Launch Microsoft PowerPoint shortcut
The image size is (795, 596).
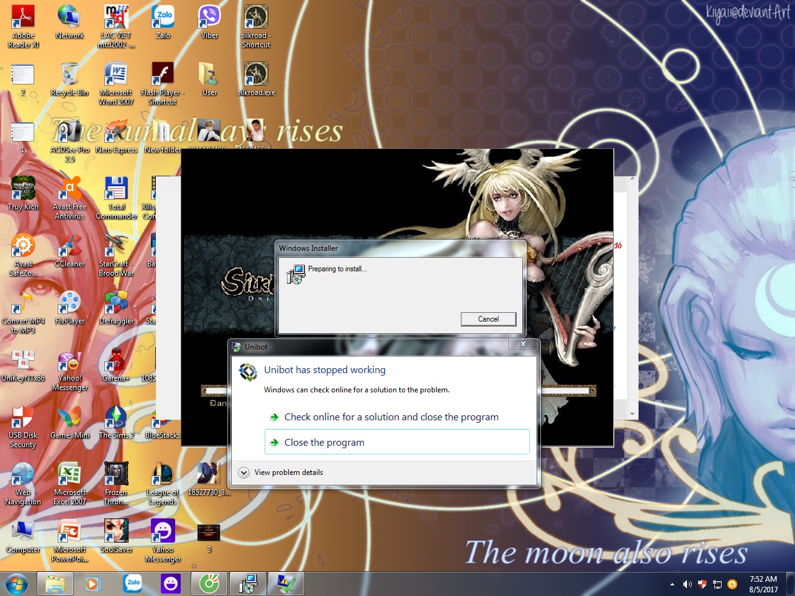point(70,540)
